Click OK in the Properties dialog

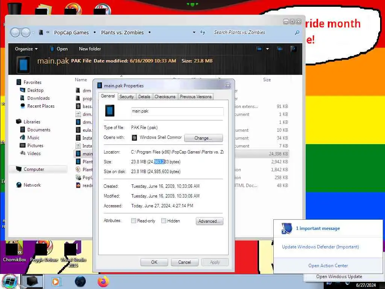tap(154, 262)
